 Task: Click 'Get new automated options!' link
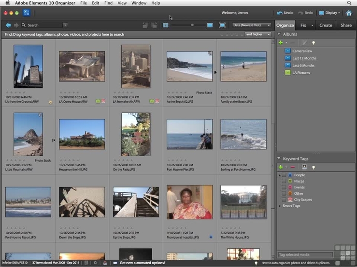coord(142,263)
